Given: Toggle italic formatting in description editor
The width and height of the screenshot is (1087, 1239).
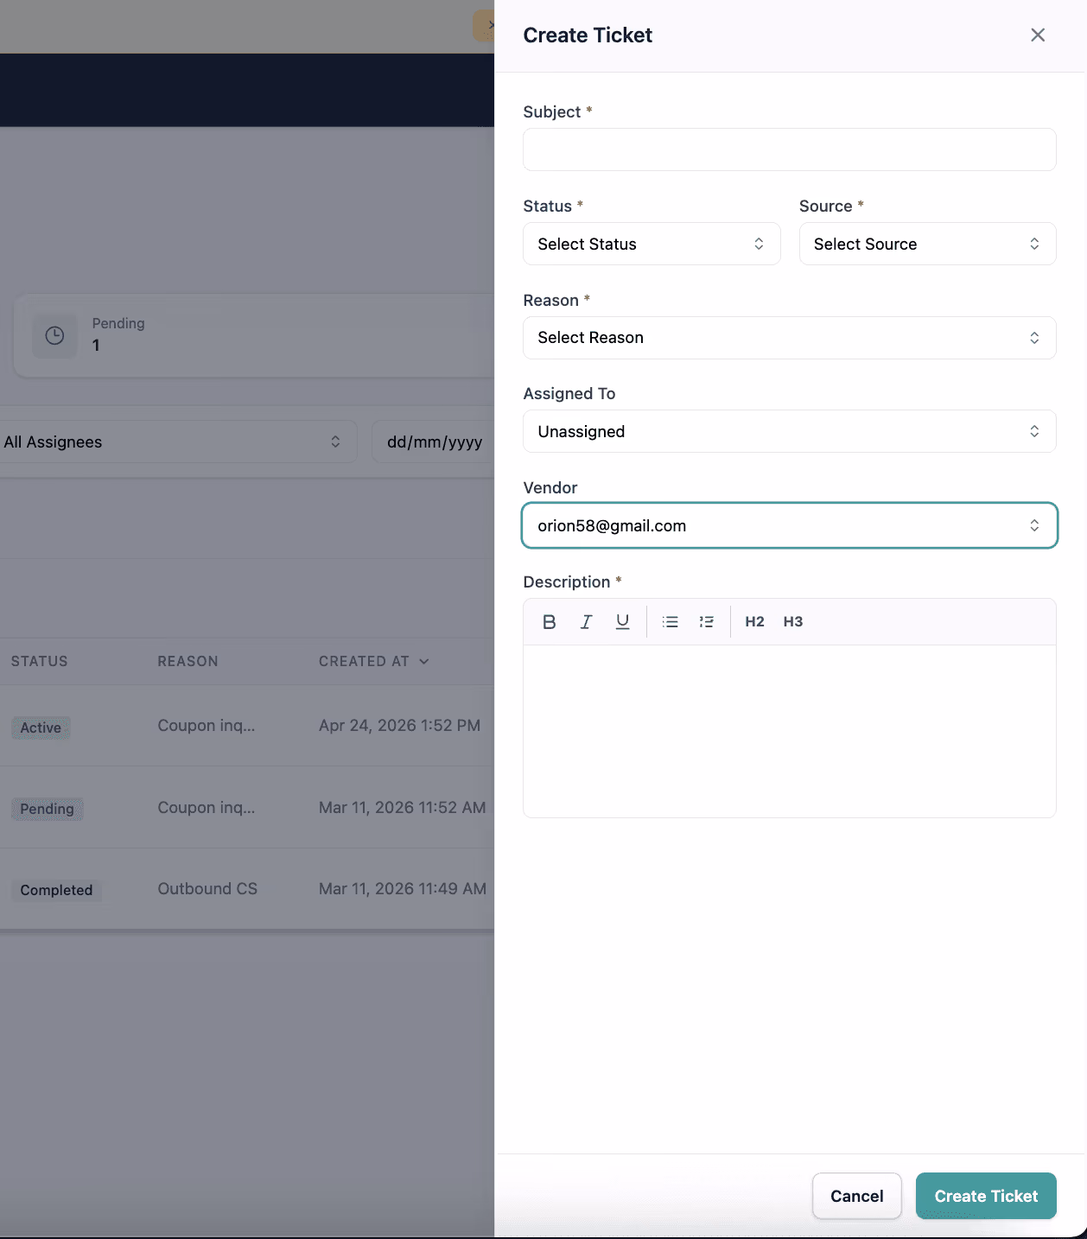Looking at the screenshot, I should [x=586, y=621].
